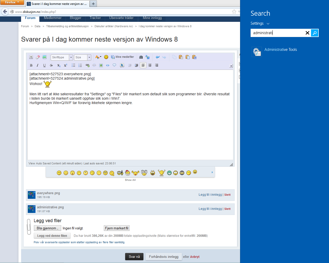This screenshot has height=263, width=329.
Task: Click the blue undo arrow
Action: (158, 57)
